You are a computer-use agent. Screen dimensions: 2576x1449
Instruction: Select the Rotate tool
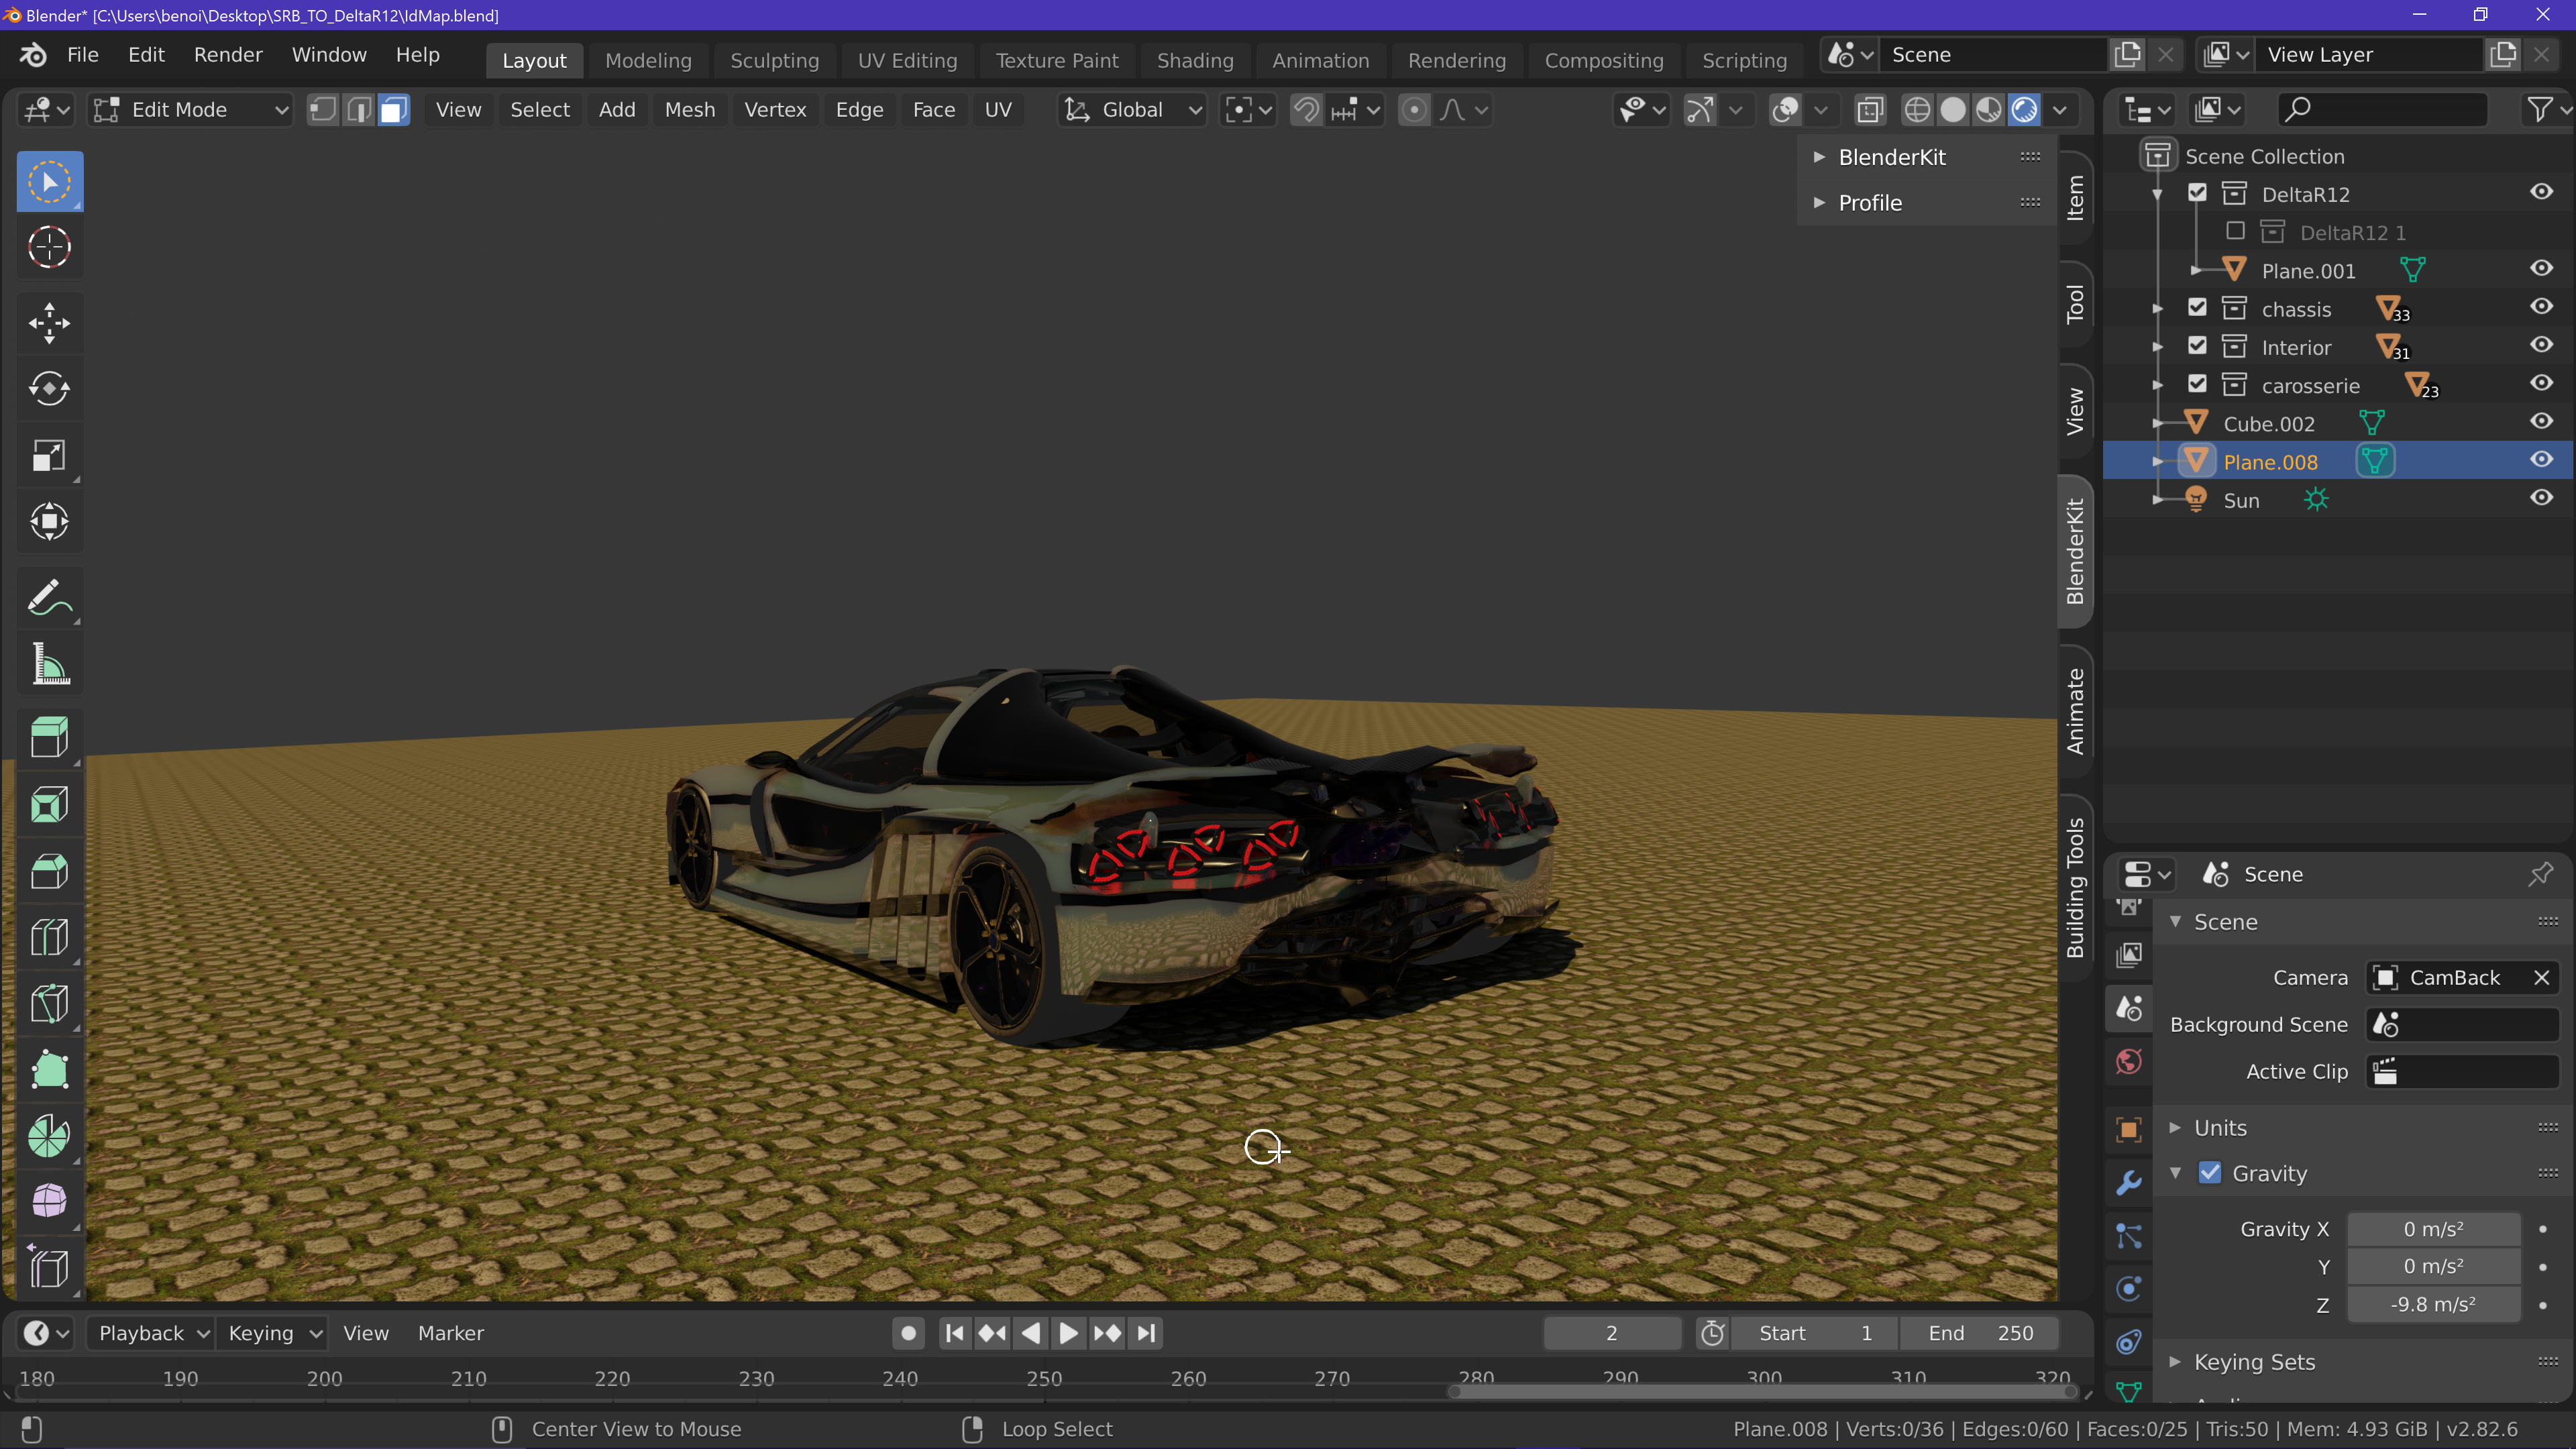coord(49,389)
